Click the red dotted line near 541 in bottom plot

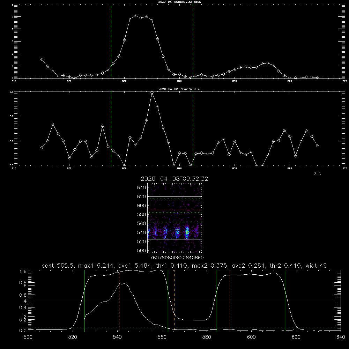pyautogui.click(x=119, y=300)
